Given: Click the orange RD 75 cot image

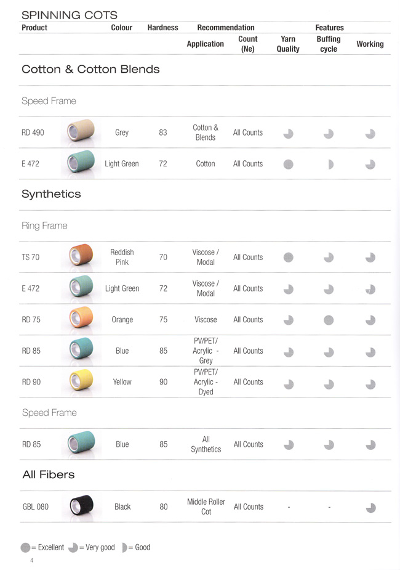Looking at the screenshot, I should (81, 317).
